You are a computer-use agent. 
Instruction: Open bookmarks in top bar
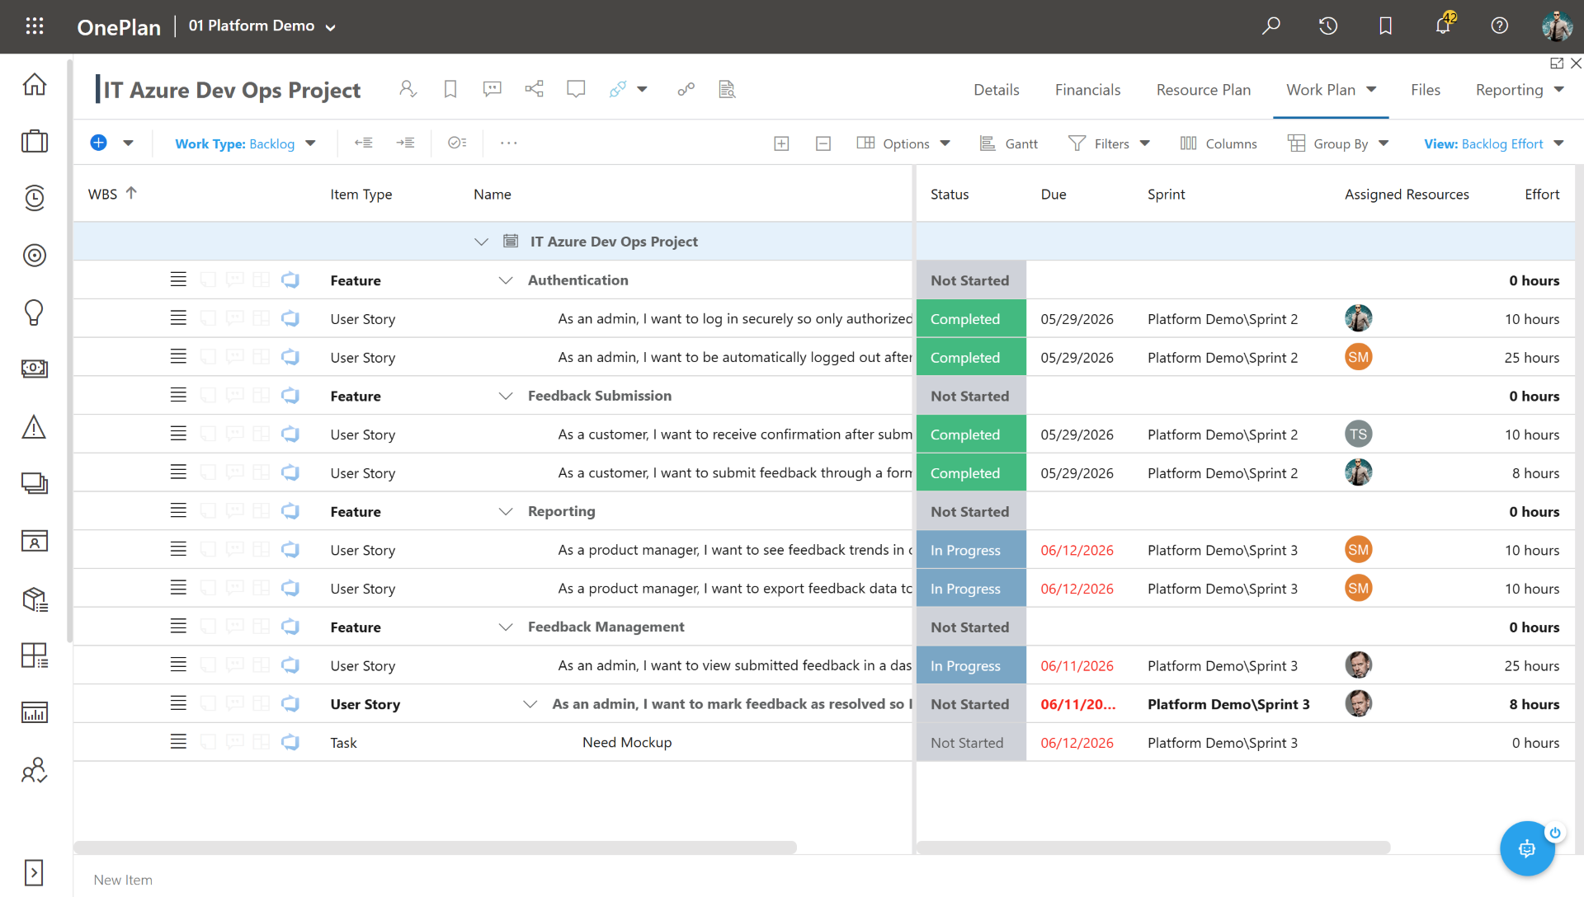pyautogui.click(x=1386, y=26)
